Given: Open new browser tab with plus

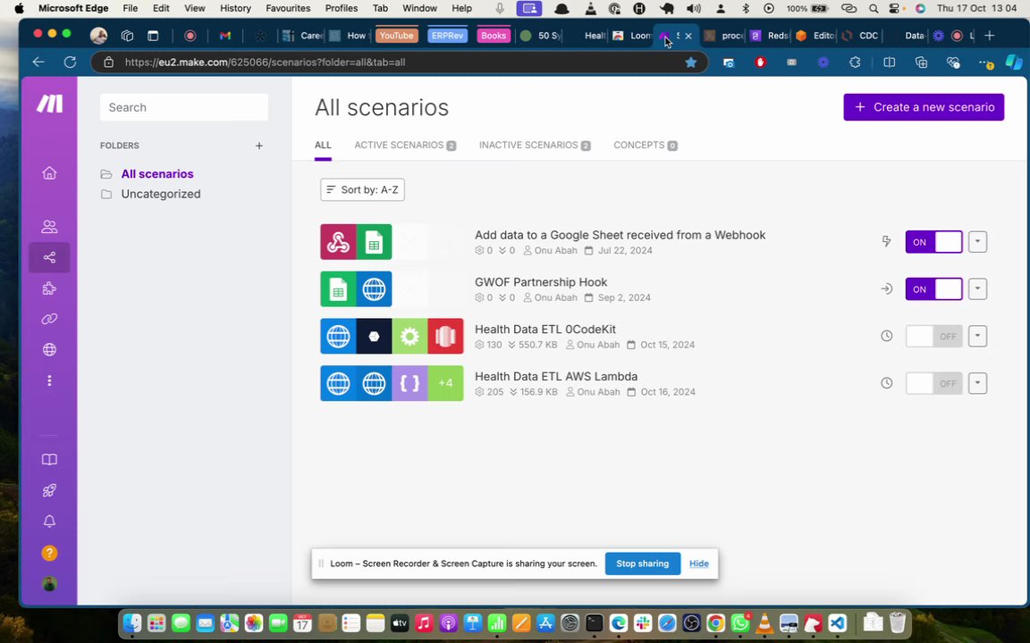Looking at the screenshot, I should pyautogui.click(x=989, y=36).
